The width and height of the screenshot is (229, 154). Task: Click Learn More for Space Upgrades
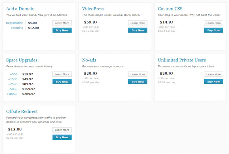[62, 74]
